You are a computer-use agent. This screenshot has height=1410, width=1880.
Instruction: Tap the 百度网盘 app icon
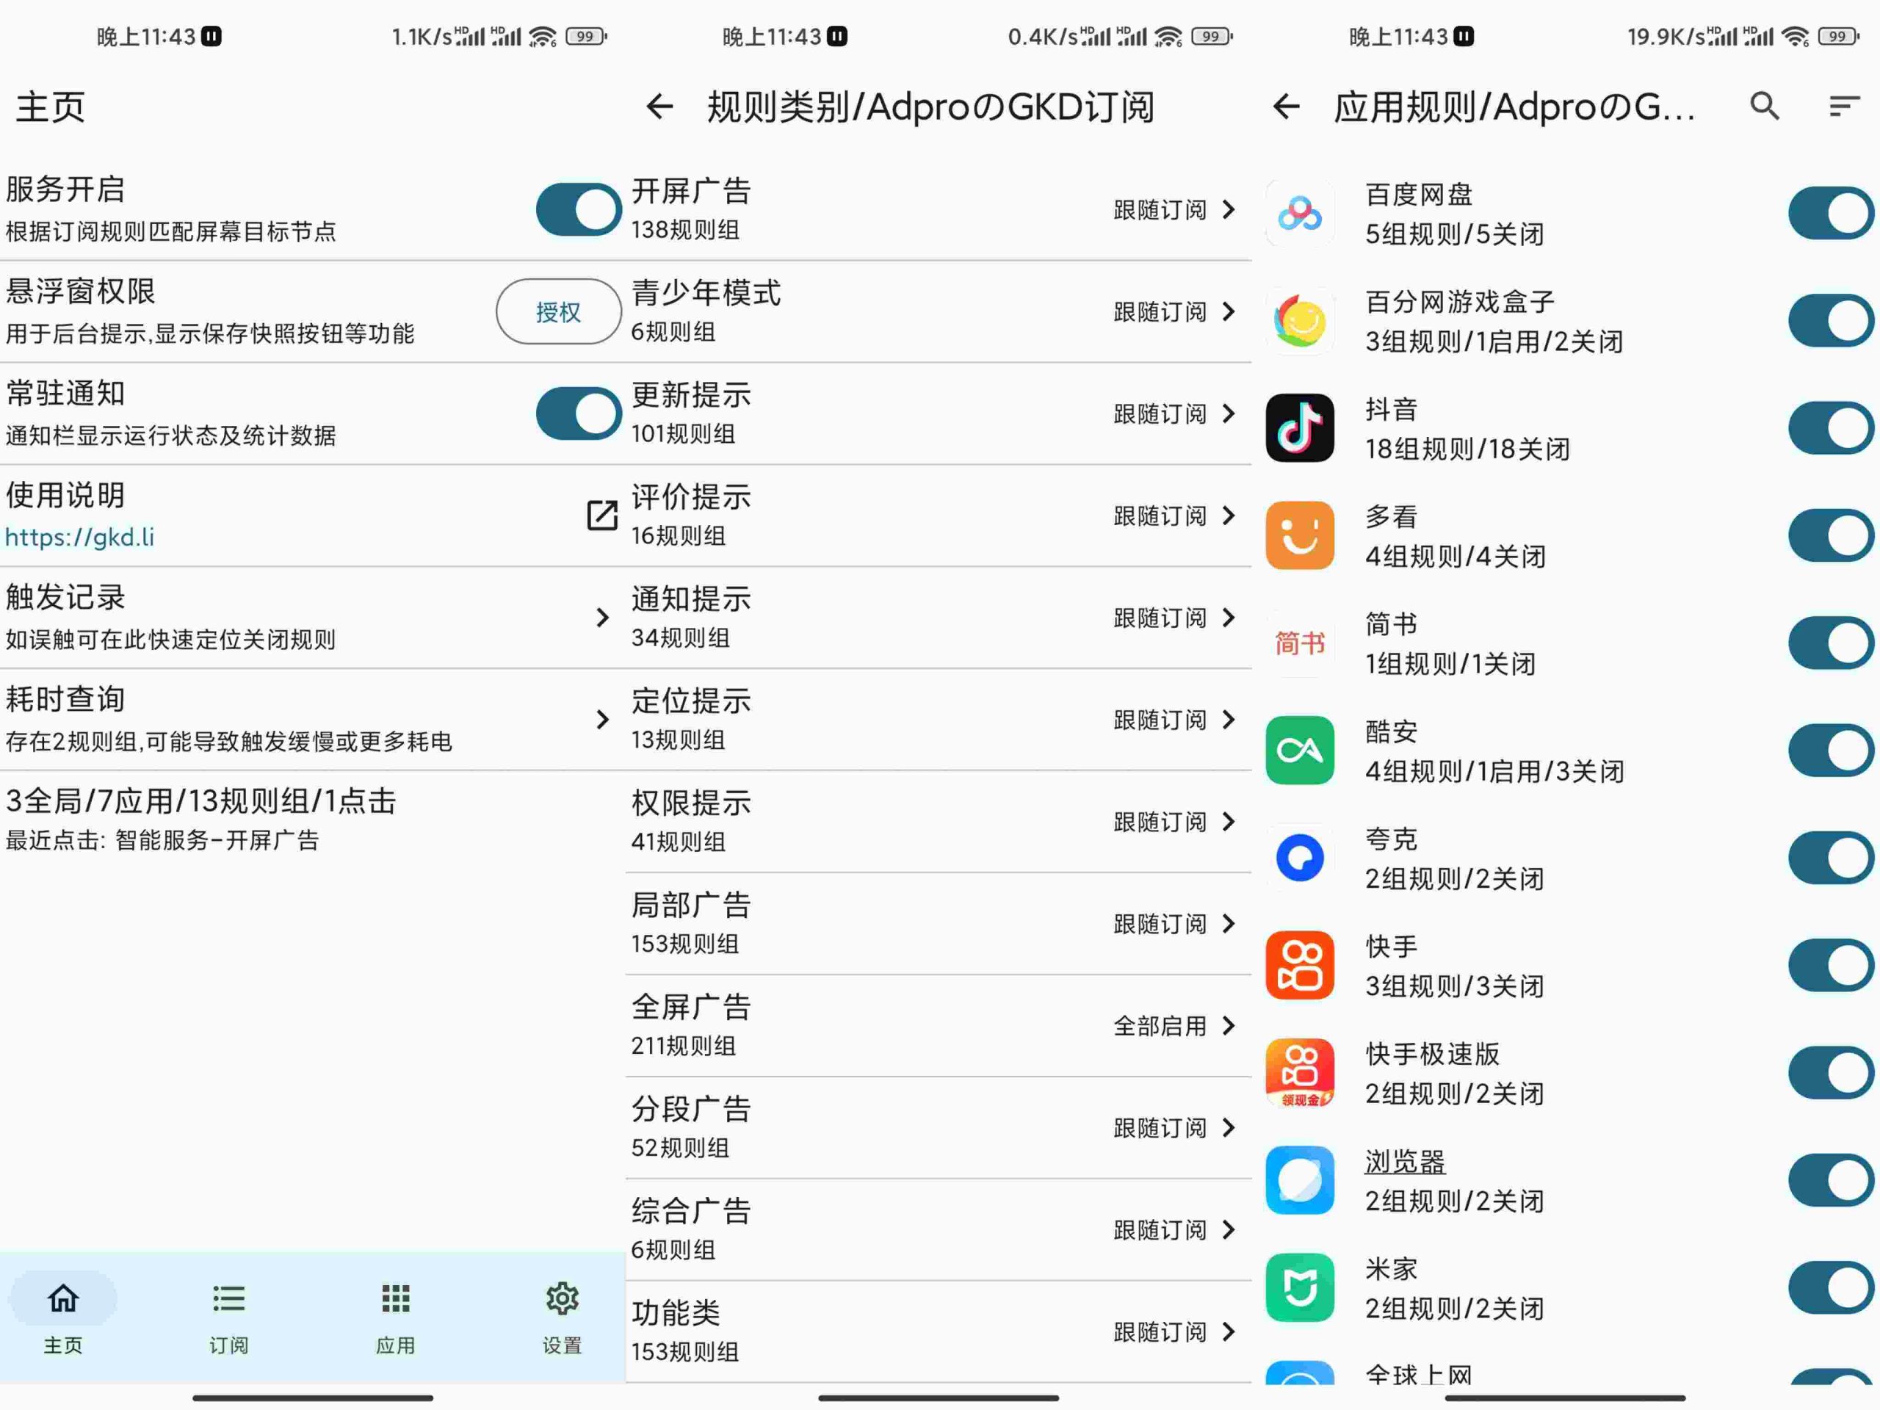point(1300,213)
